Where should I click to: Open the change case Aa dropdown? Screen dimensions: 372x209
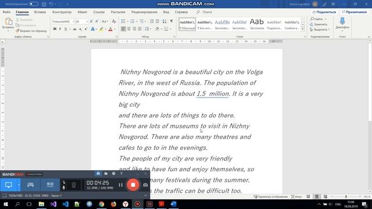click(x=105, y=21)
